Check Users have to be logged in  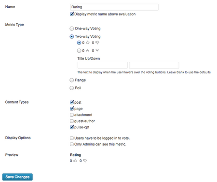(72, 138)
